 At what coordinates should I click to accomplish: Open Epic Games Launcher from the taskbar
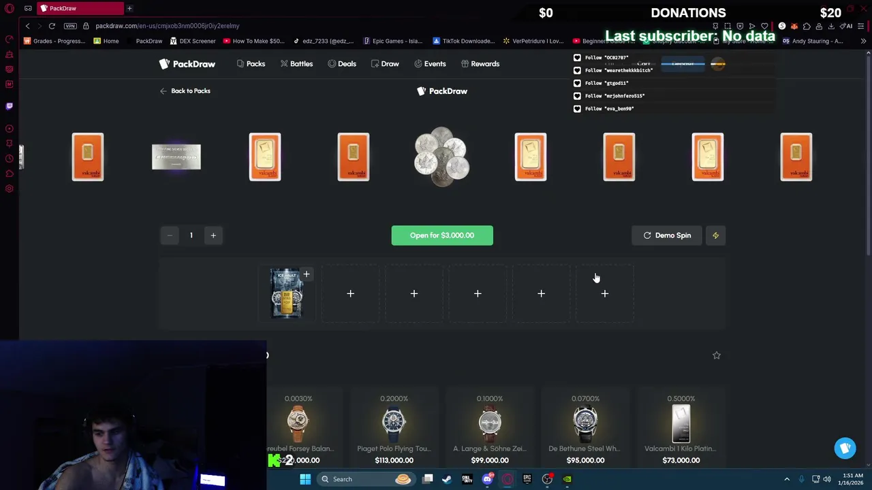tap(527, 479)
